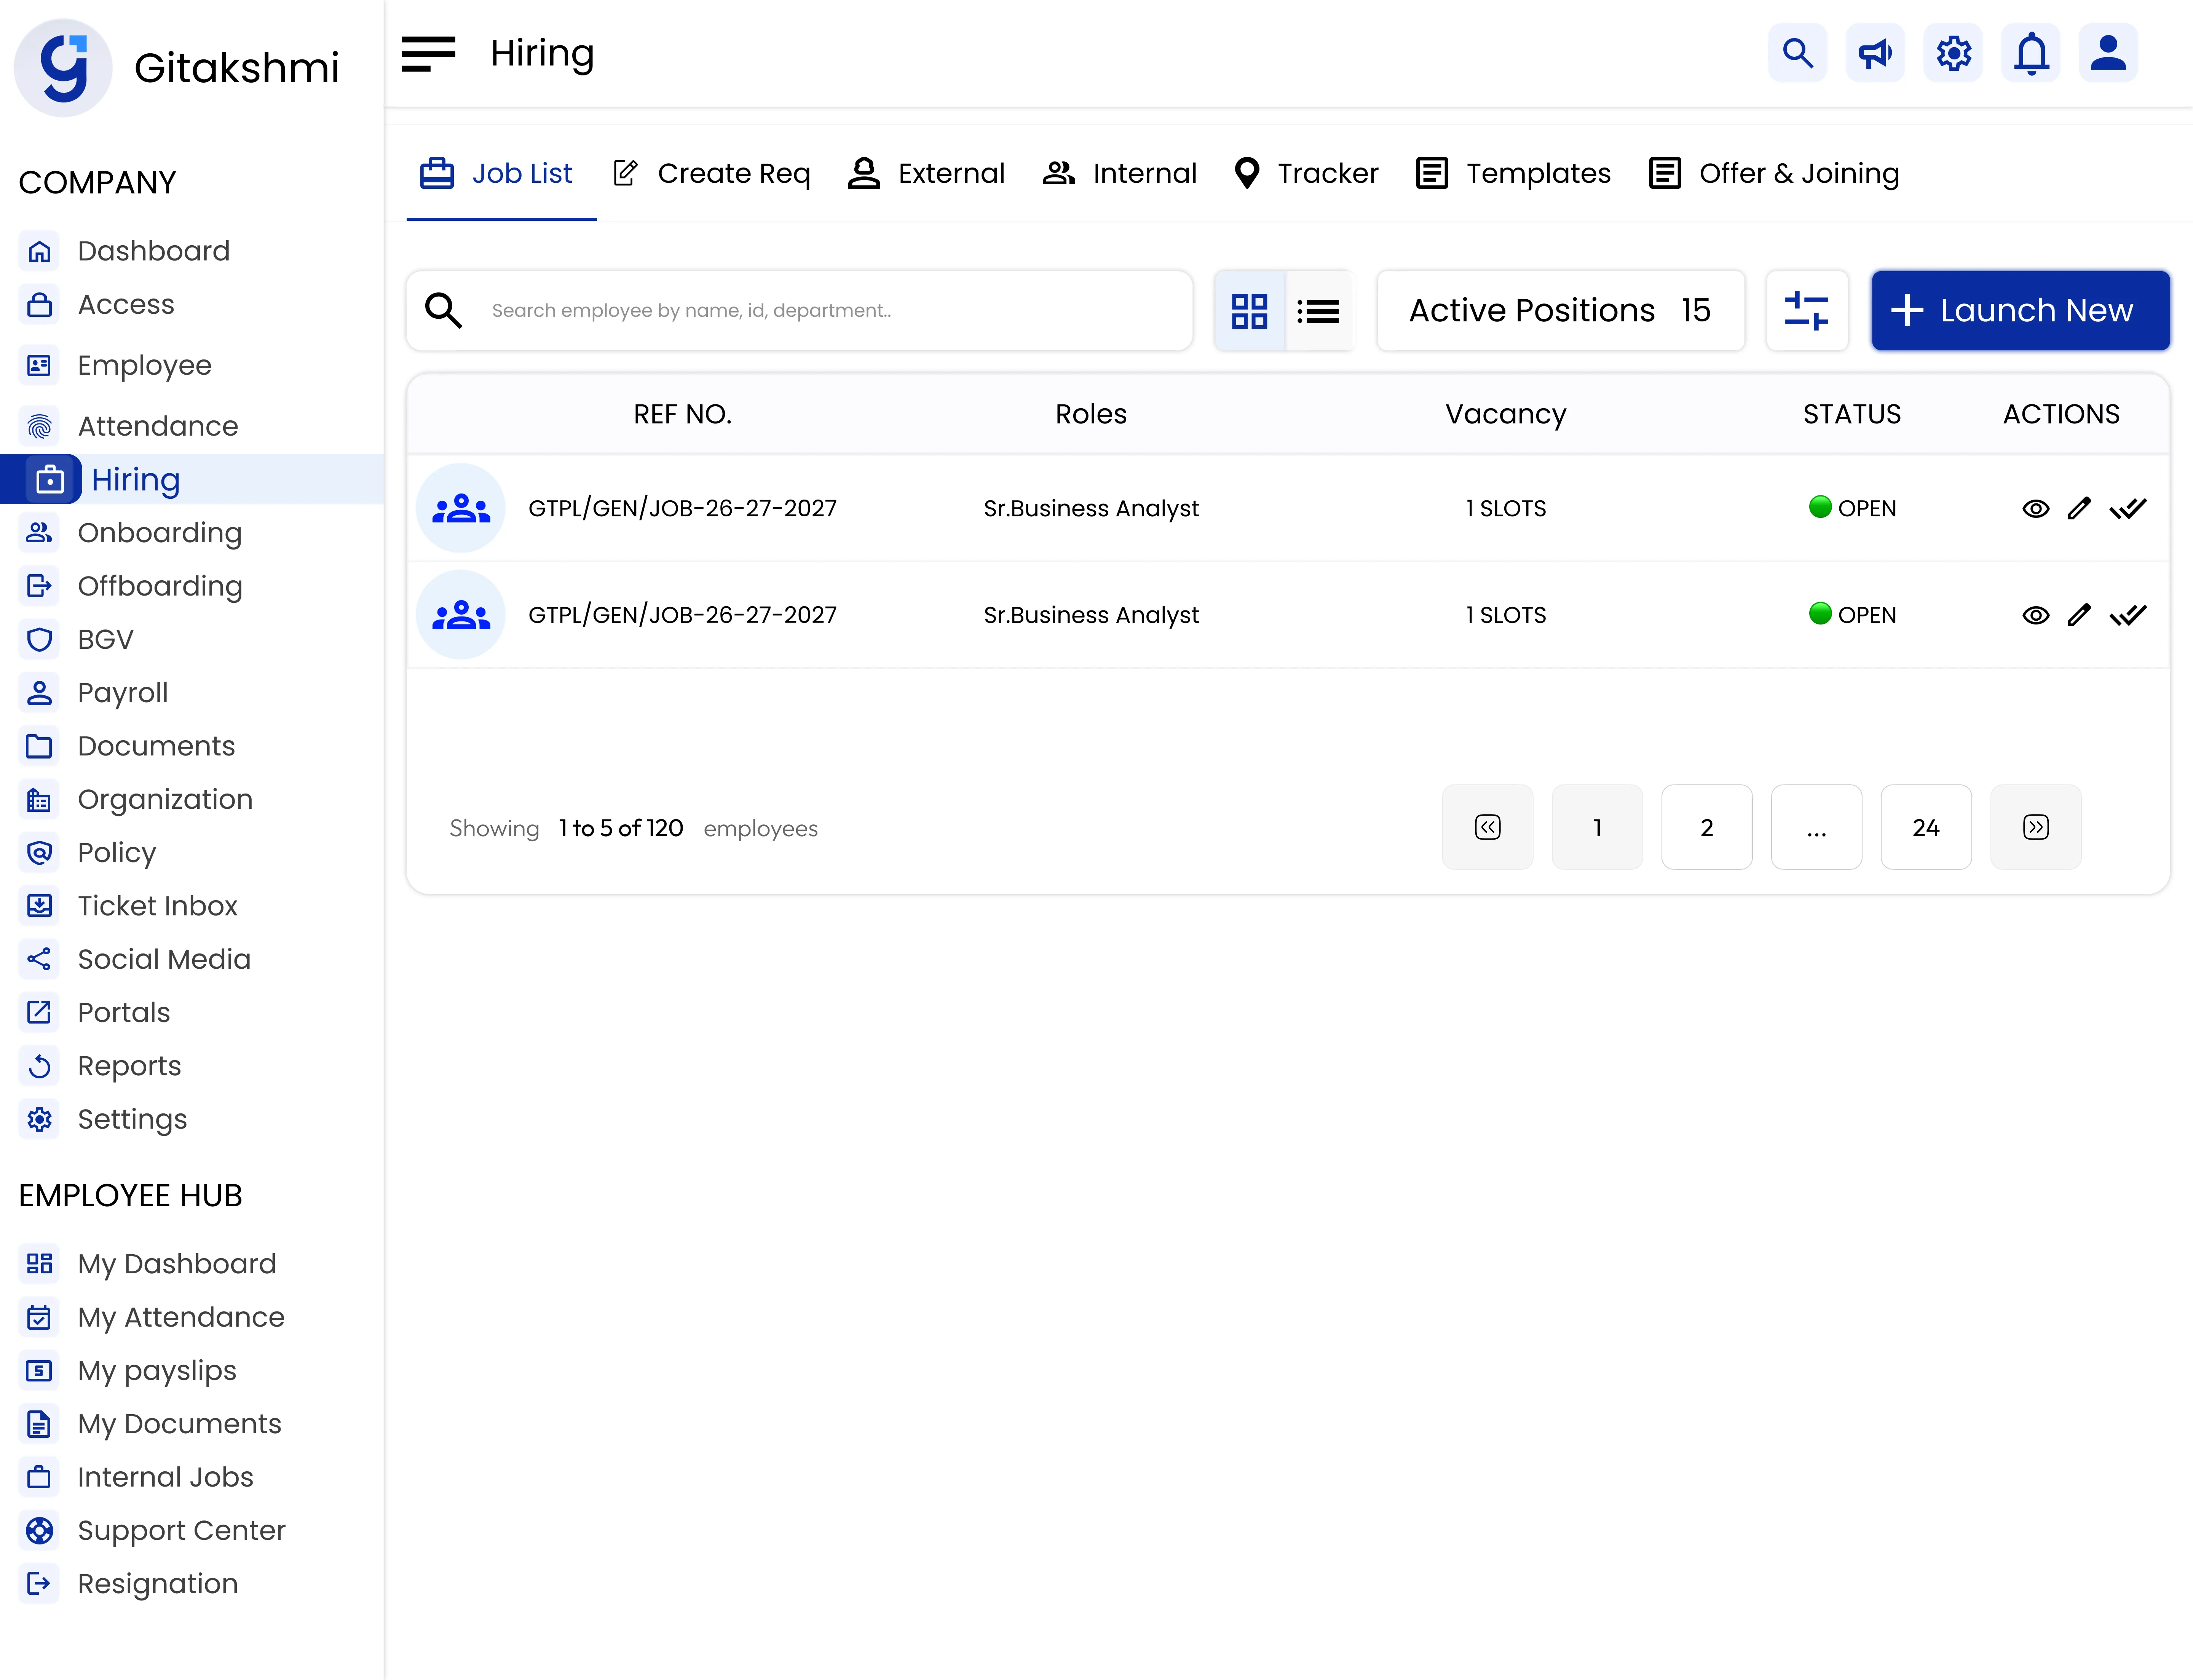2193x1680 pixels.
Task: Switch to grid view
Action: [x=1250, y=311]
